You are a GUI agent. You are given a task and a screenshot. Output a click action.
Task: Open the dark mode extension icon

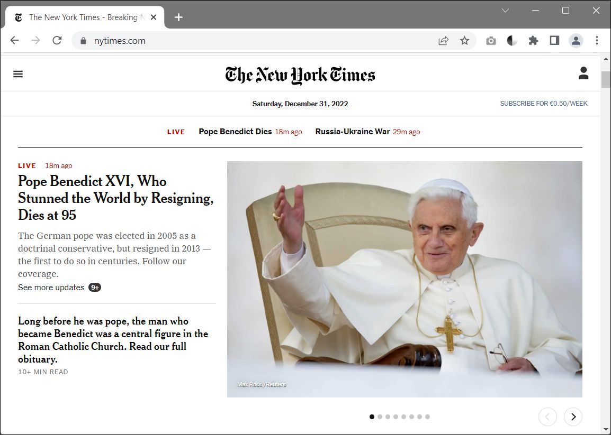512,40
